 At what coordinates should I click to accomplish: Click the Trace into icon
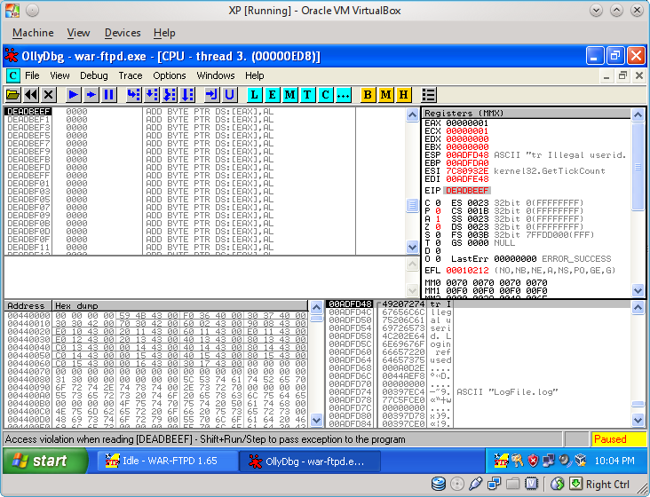click(x=170, y=95)
